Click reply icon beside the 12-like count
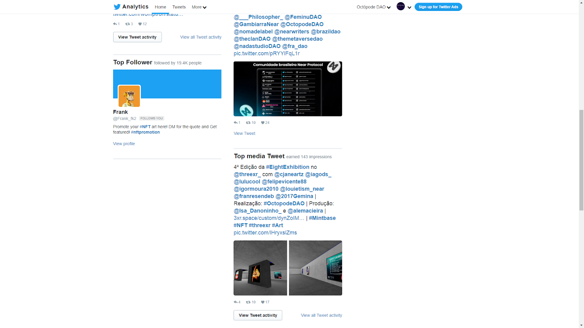This screenshot has height=328, width=584. [x=115, y=24]
